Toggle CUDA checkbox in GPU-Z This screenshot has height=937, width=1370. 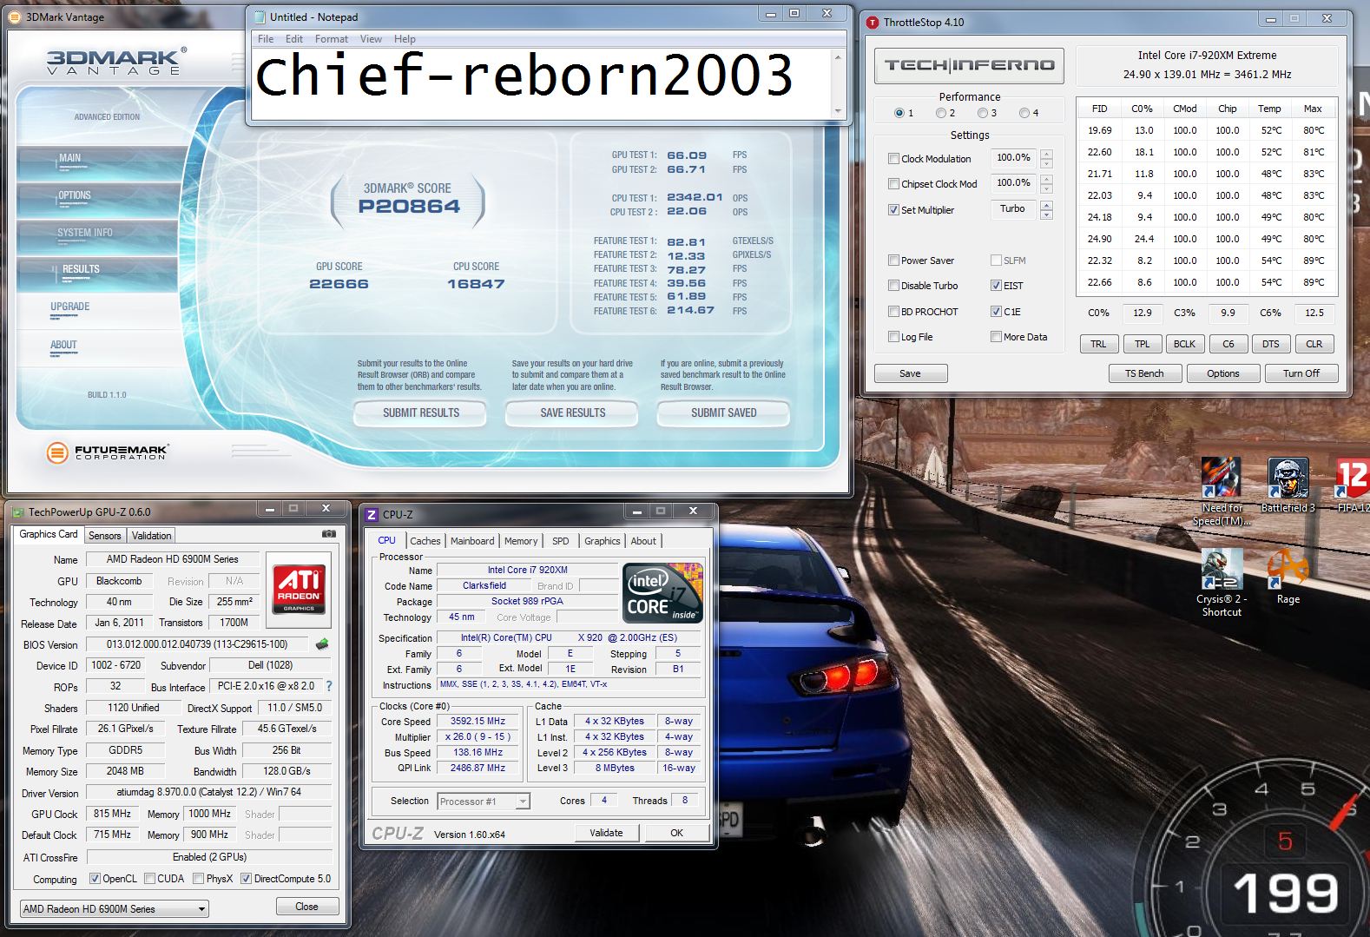pyautogui.click(x=149, y=878)
